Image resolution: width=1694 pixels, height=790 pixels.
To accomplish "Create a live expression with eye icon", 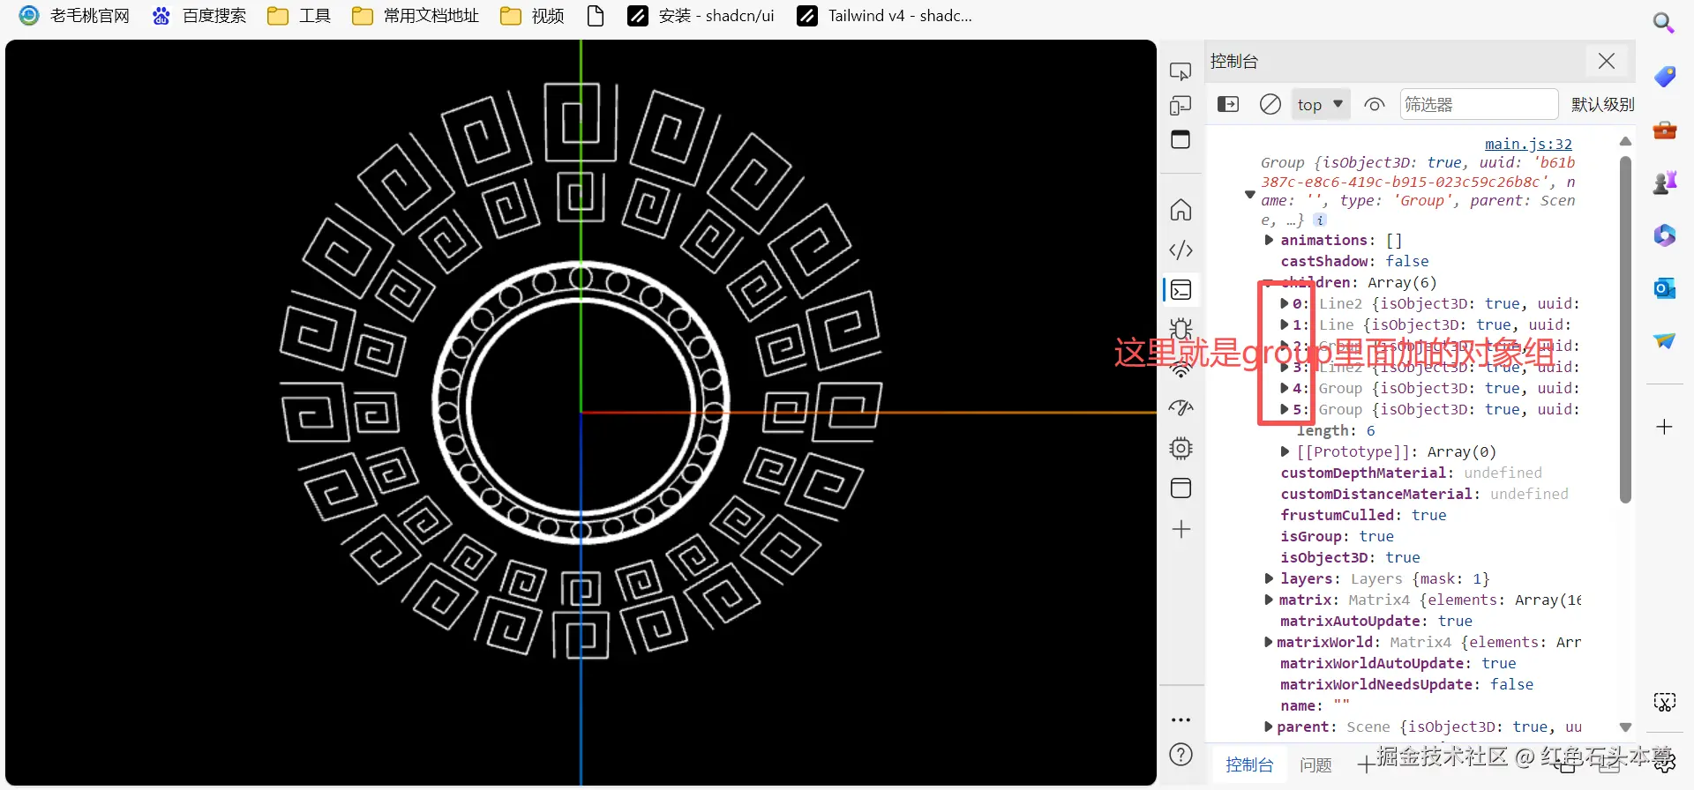I will (x=1375, y=104).
